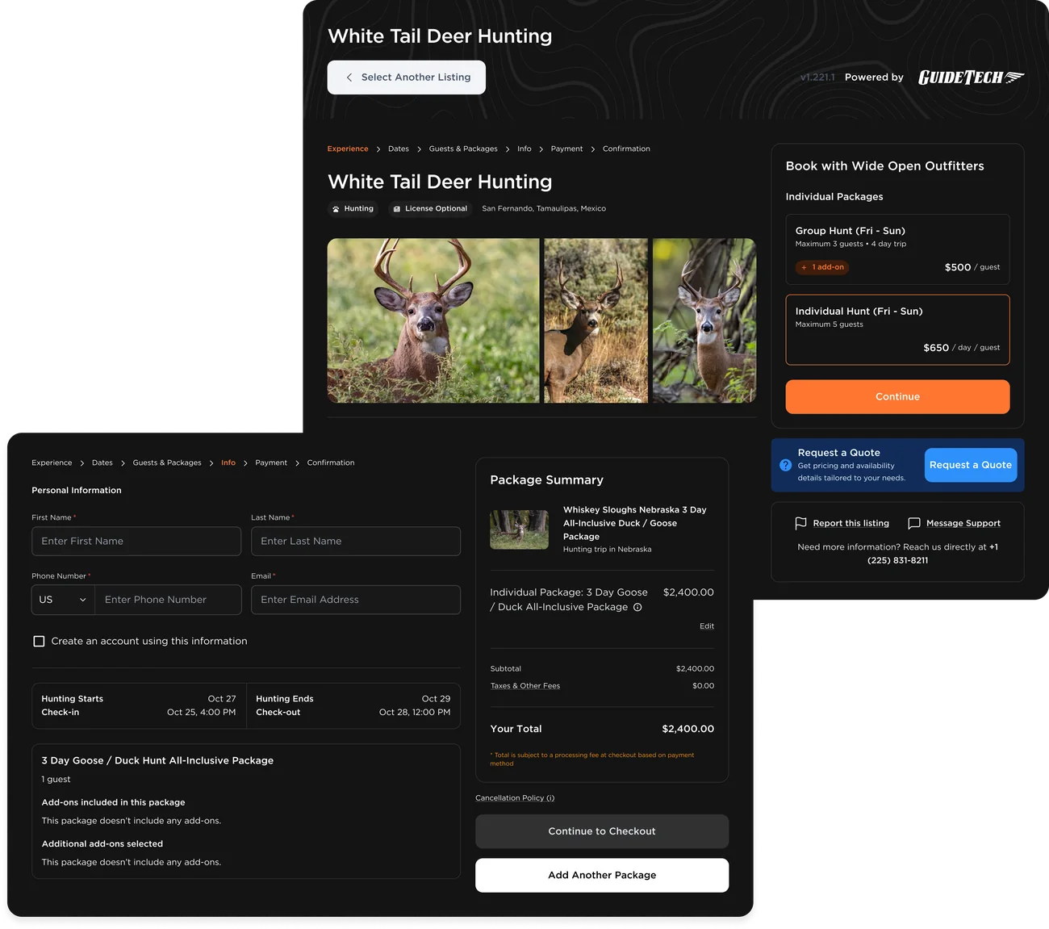Viewport: 1049px width, 929px height.
Task: Click the Select Another Listing button
Action: (407, 77)
